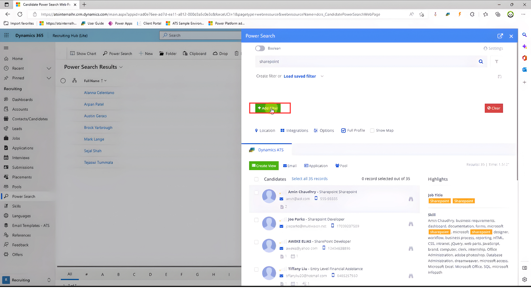Expand the Recent section chevron

pos(49,68)
